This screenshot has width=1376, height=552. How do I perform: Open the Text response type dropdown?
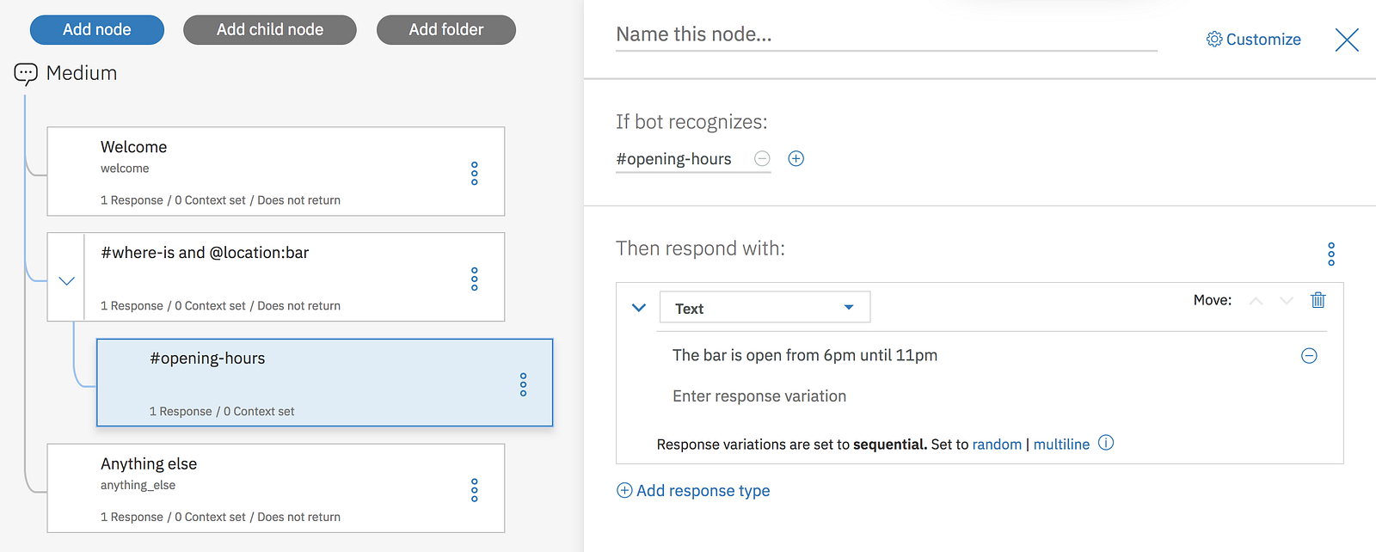(765, 308)
